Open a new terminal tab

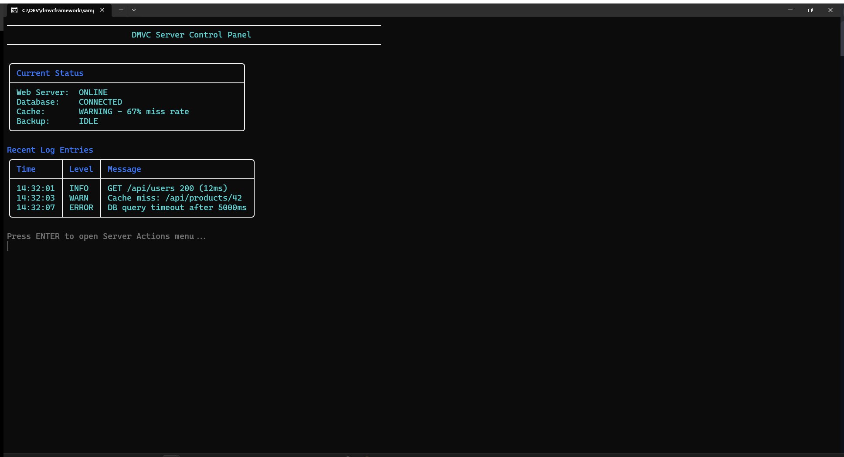click(x=121, y=10)
